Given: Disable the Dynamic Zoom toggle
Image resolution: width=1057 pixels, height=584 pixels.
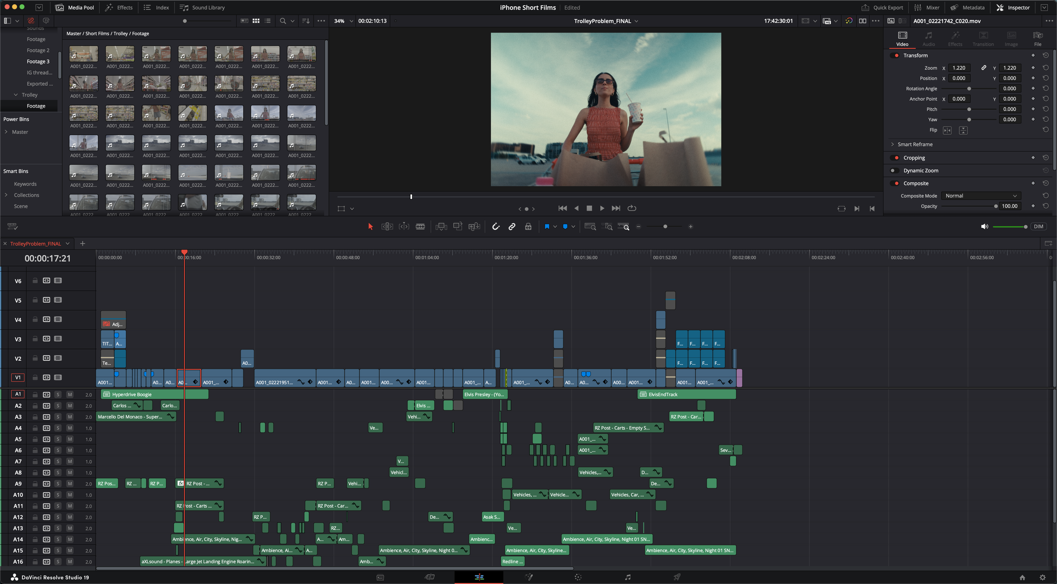Looking at the screenshot, I should [893, 170].
